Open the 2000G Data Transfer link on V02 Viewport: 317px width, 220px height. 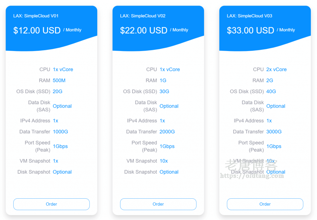click(167, 132)
